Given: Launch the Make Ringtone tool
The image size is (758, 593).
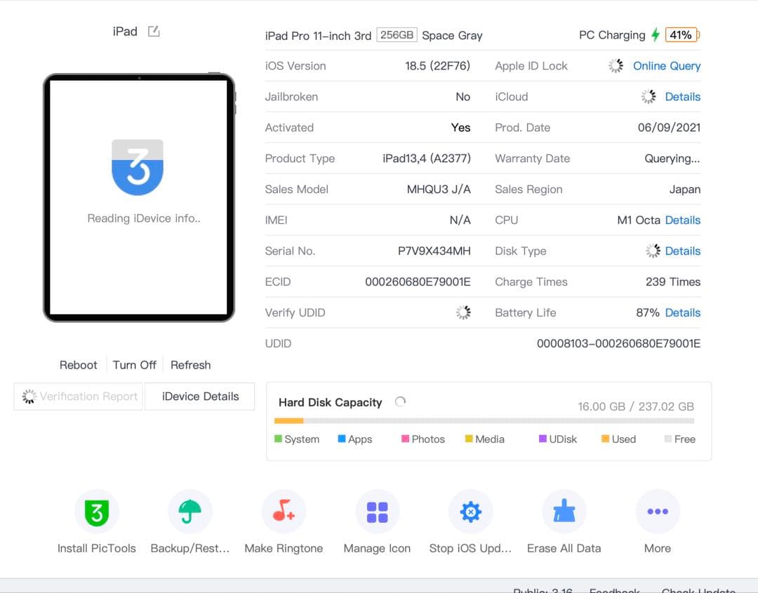Looking at the screenshot, I should pyautogui.click(x=284, y=512).
